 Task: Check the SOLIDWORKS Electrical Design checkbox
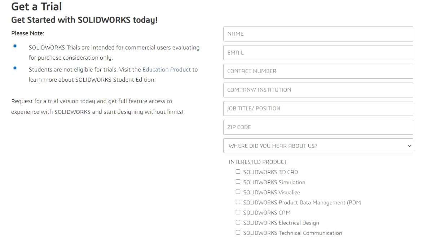238,222
